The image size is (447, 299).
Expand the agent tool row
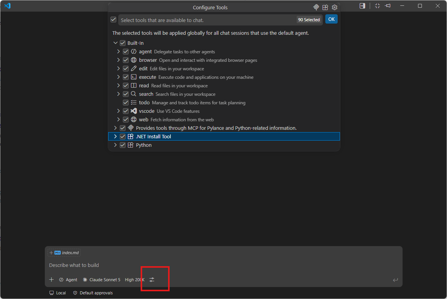click(118, 52)
